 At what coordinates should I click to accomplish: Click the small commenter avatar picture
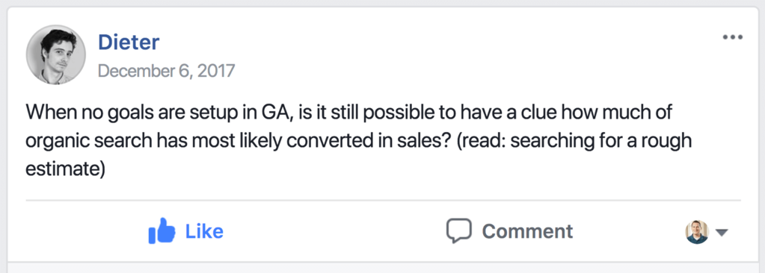click(697, 232)
